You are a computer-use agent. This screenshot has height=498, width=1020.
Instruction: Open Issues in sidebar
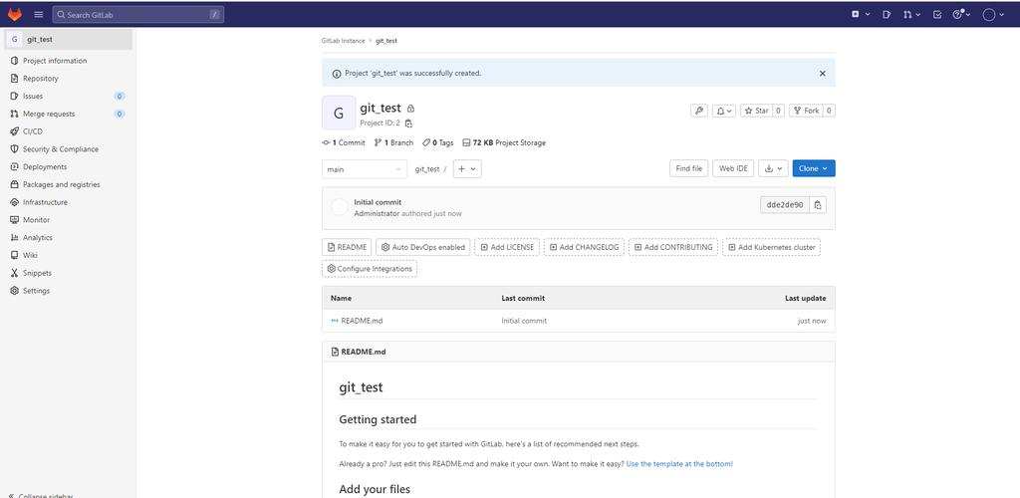tap(33, 97)
